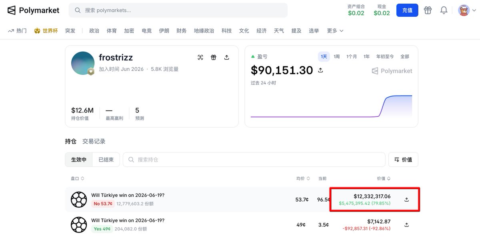
Task: Go to 天气 category
Action: pyautogui.click(x=279, y=31)
